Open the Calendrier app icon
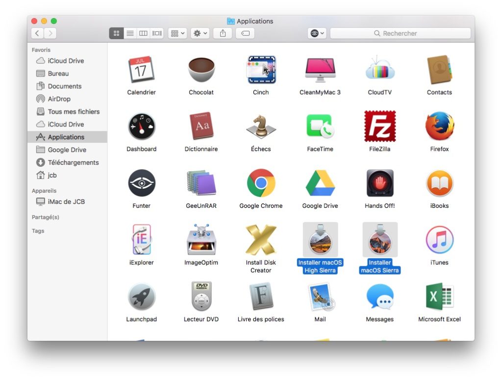 tap(141, 70)
